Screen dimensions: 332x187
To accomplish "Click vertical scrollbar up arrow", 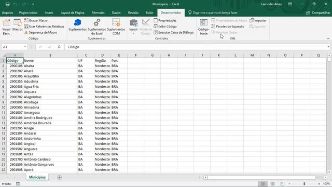I will click(329, 55).
